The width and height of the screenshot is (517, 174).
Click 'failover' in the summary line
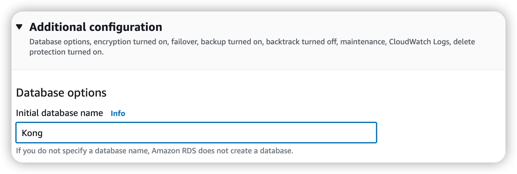point(184,42)
